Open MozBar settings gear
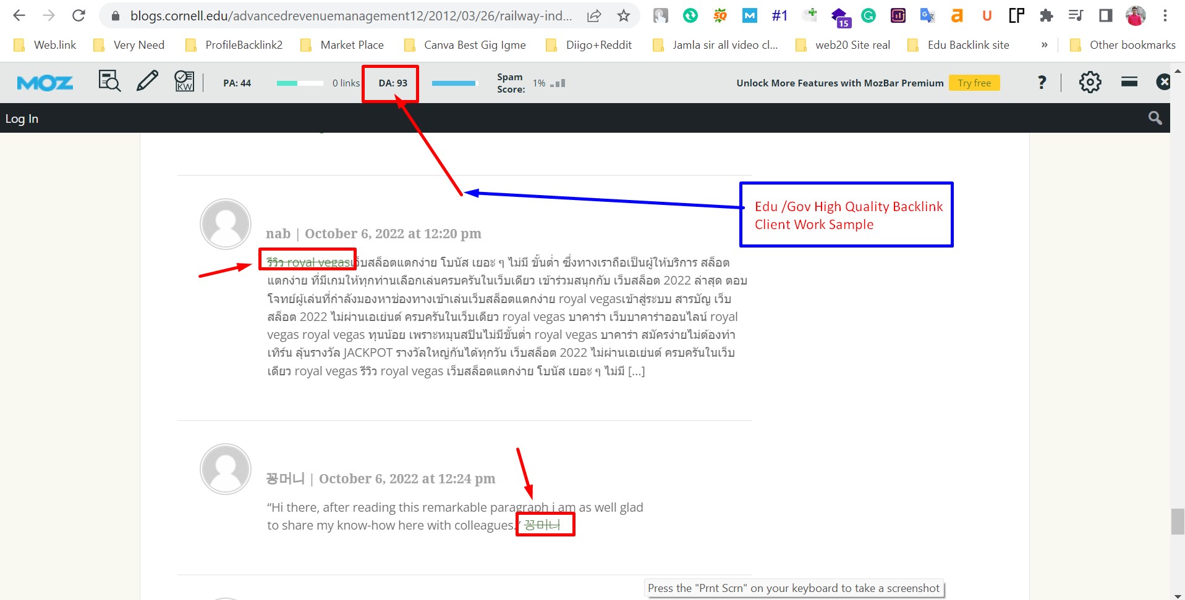Viewport: 1185px width, 600px height. (x=1090, y=82)
